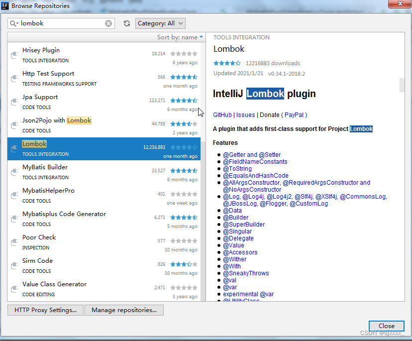Image resolution: width=412 pixels, height=341 pixels.
Task: Select the Poor Check entry
Action: tap(104, 242)
